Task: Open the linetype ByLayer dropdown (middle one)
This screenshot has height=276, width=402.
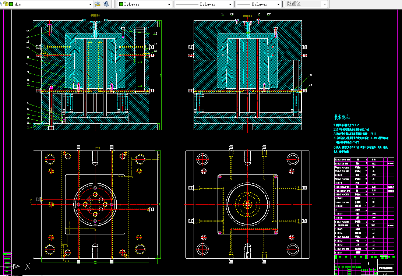Action: pos(230,4)
